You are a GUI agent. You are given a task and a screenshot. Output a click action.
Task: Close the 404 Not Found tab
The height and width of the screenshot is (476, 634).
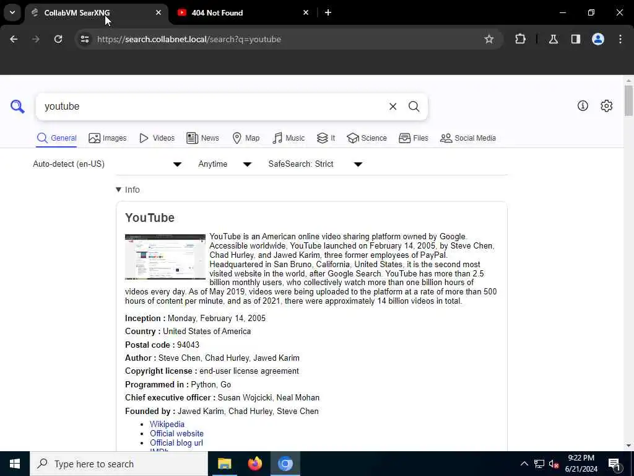(306, 12)
